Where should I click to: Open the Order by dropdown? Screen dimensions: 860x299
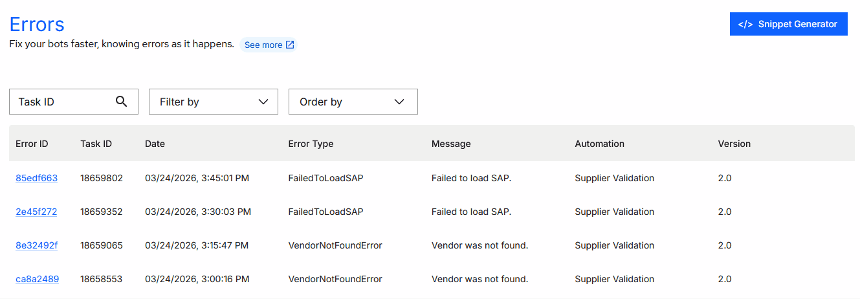(353, 102)
